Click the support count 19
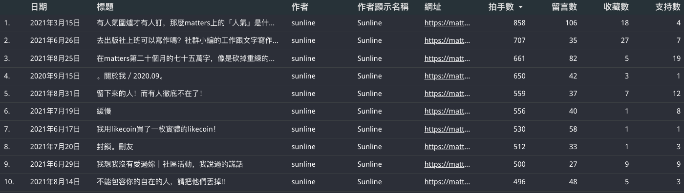Image resolution: width=684 pixels, height=193 pixels. 677,58
